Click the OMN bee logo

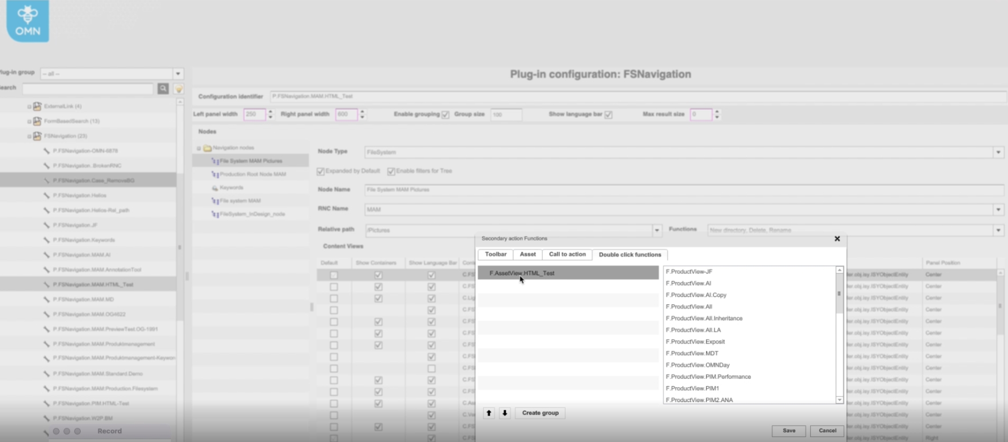pos(27,21)
